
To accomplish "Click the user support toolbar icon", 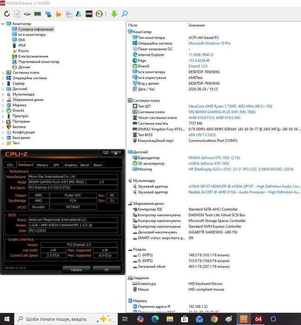I will [79, 14].
